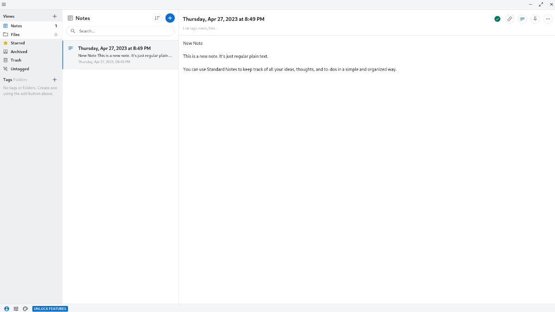Select the Apr 27 note in the list
The width and height of the screenshot is (555, 312).
pos(120,54)
